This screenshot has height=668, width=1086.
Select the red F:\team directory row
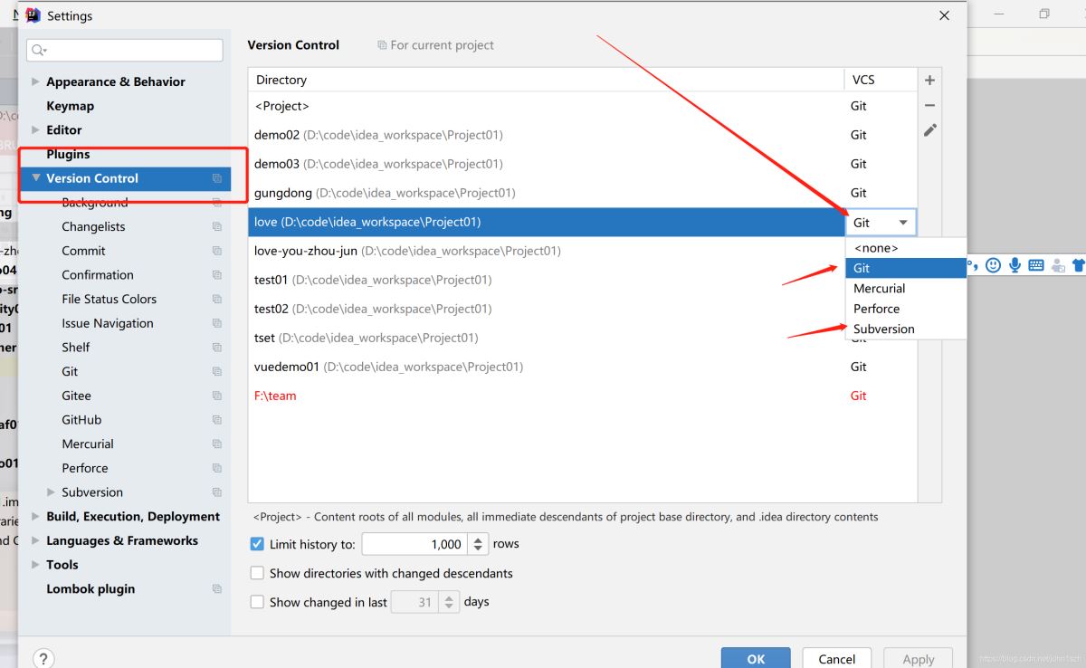[x=583, y=396]
